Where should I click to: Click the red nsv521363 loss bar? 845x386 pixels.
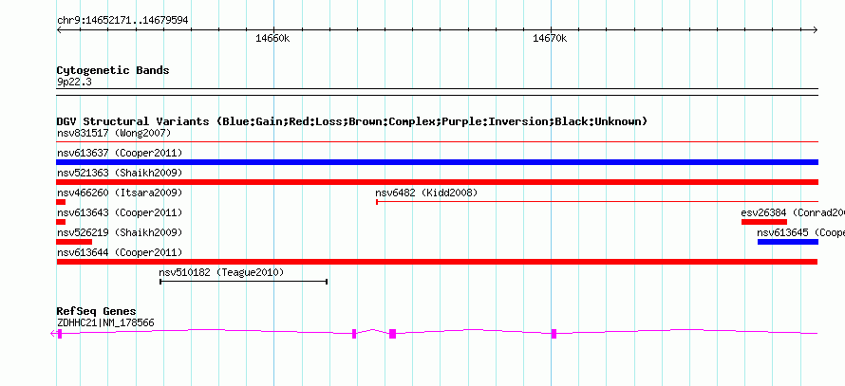[437, 182]
